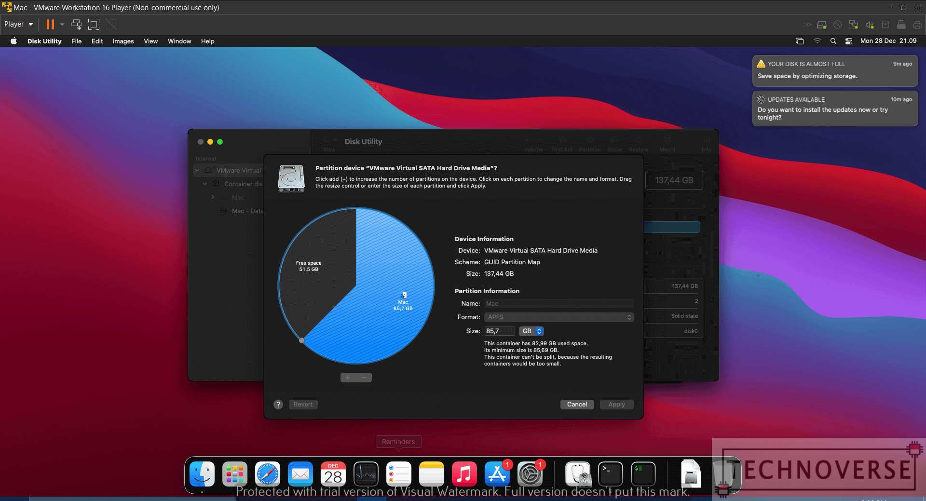The height and width of the screenshot is (501, 926).
Task: Open disk image document in Dock
Action: 691,474
